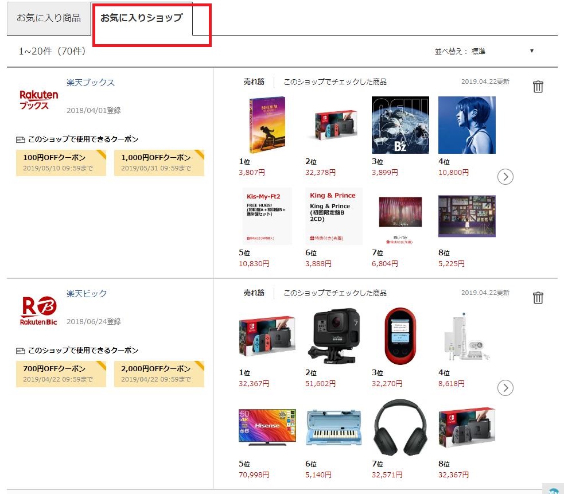Open Nintendo Switch thumbnail priced 32,367円 ranked 1位
Viewport: 564px width, 494px height.
pyautogui.click(x=267, y=336)
